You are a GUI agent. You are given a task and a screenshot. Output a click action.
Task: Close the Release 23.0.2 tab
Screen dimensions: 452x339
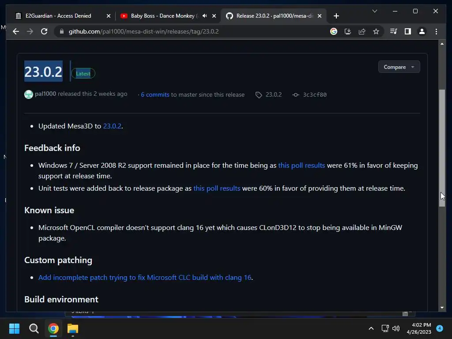[320, 16]
